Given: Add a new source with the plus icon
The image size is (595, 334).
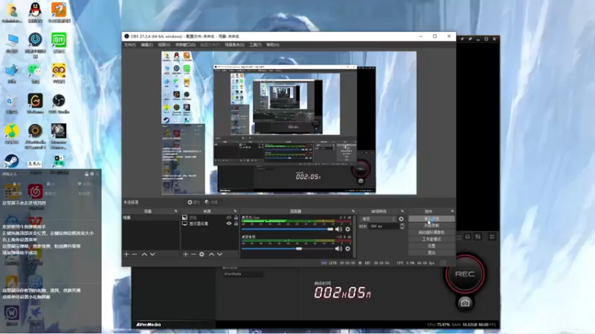Looking at the screenshot, I should (x=185, y=254).
